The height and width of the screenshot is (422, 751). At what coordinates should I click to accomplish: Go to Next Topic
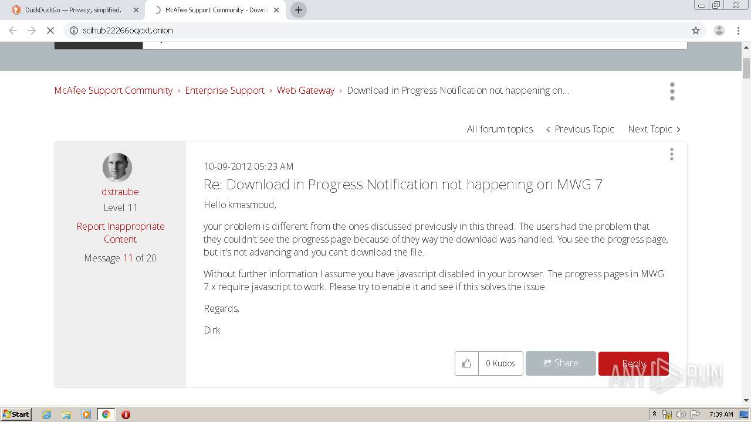pyautogui.click(x=654, y=129)
